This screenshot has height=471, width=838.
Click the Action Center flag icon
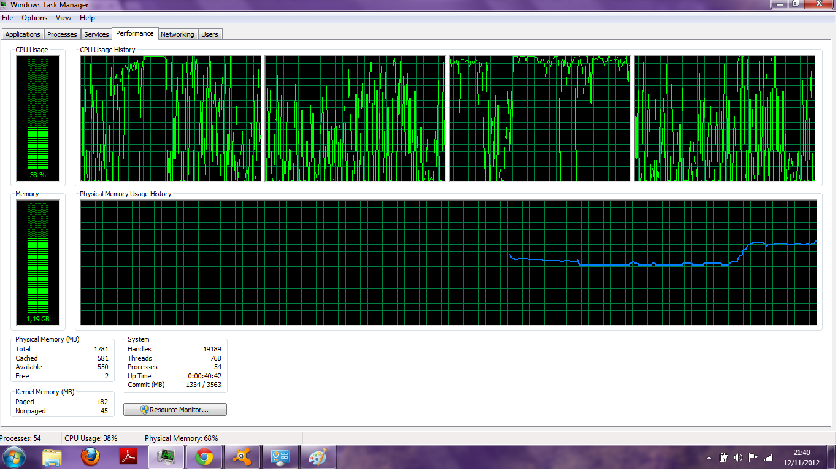(753, 458)
